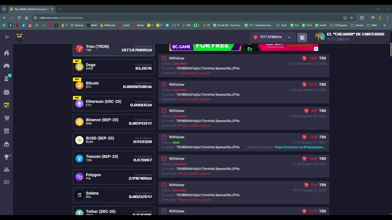
Task: Open the Bybit bookmark
Action: (x=92, y=25)
